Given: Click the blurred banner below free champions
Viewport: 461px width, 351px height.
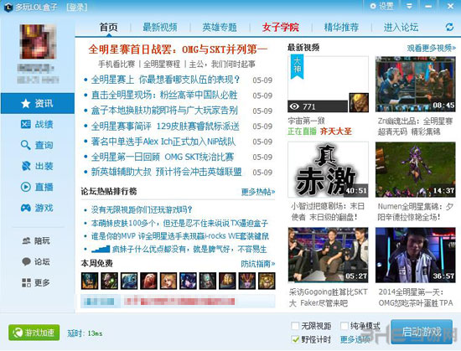Looking at the screenshot, I should point(178,302).
